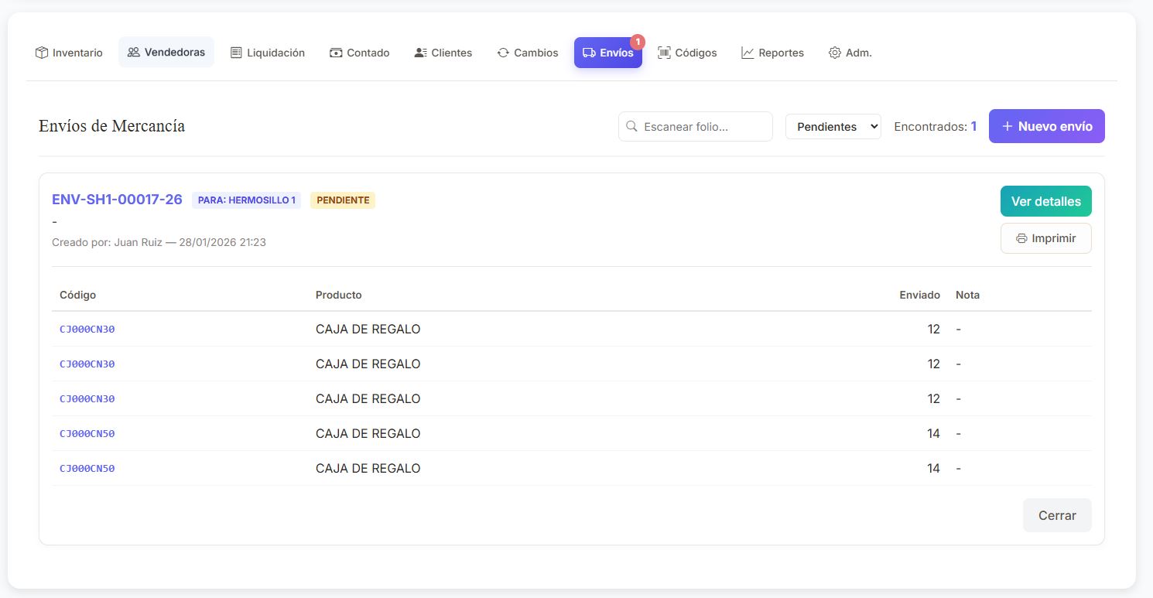This screenshot has width=1153, height=598.
Task: Click the Adm. gear icon
Action: 835,53
